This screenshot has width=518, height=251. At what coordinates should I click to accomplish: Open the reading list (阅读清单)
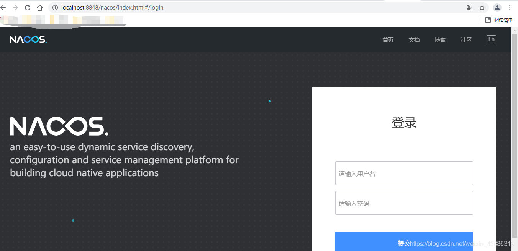pyautogui.click(x=499, y=20)
